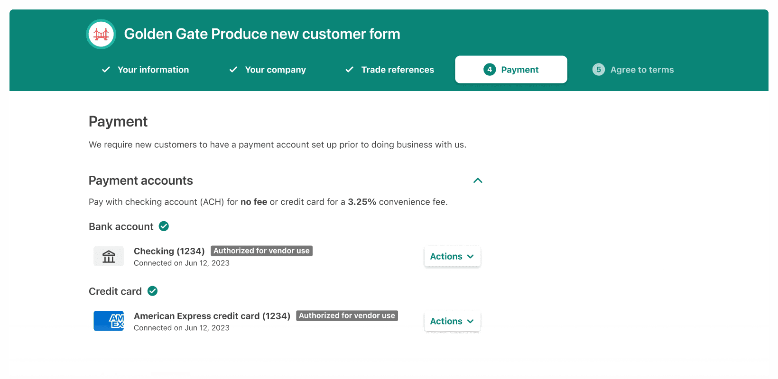
Task: Click the step 4 number badge
Action: coord(490,70)
